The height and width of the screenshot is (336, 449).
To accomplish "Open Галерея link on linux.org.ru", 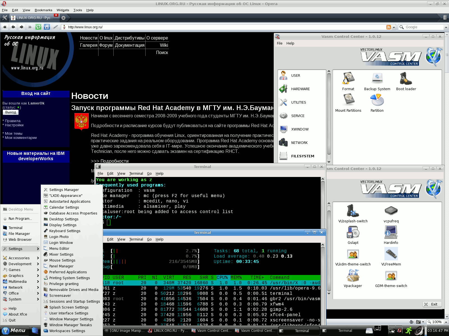I will tap(89, 45).
